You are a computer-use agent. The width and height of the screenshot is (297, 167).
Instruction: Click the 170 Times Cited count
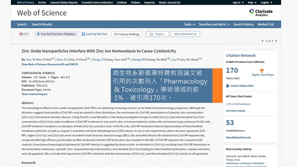(232, 71)
